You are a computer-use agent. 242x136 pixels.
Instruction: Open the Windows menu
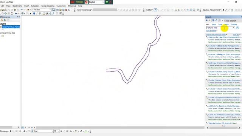pyautogui.click(x=72, y=6)
